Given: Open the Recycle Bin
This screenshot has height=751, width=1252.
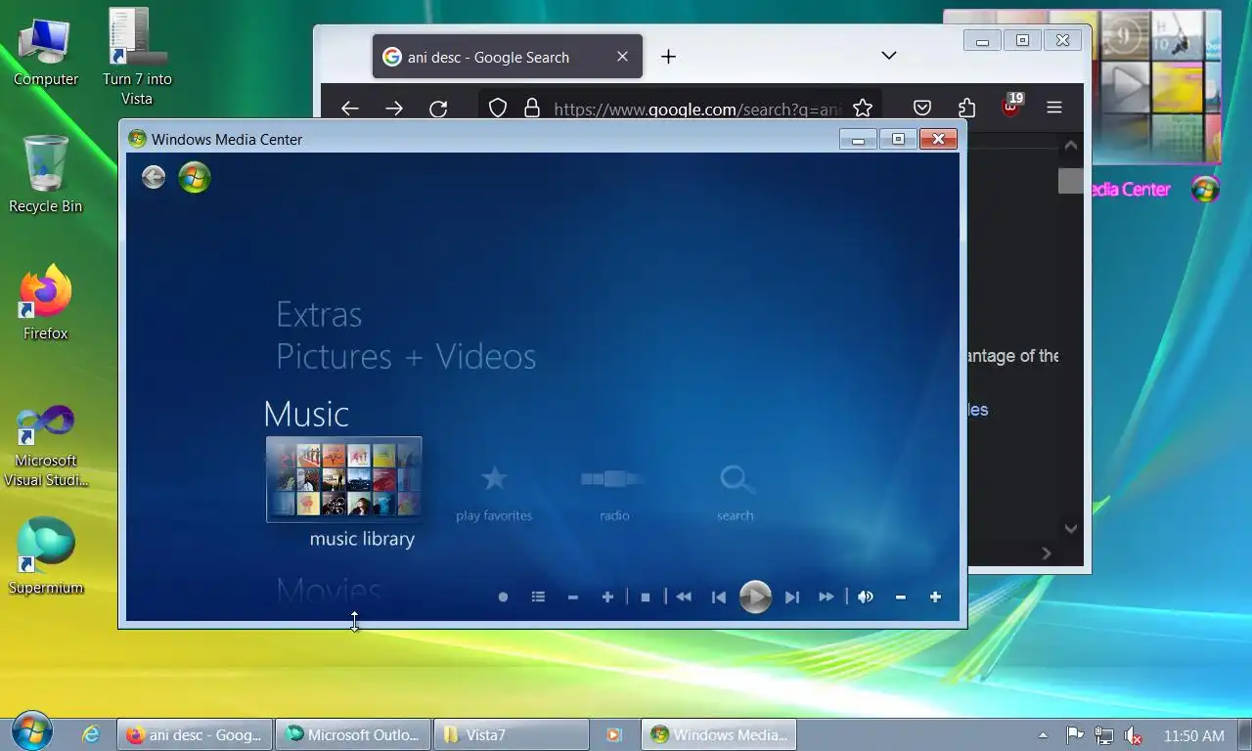Looking at the screenshot, I should pyautogui.click(x=46, y=175).
